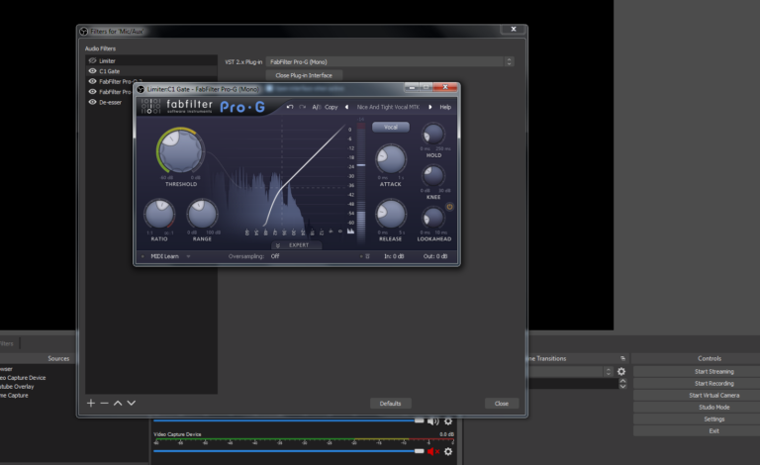This screenshot has width=760, height=465.
Task: Click the lookahead power icon
Action: (450, 207)
